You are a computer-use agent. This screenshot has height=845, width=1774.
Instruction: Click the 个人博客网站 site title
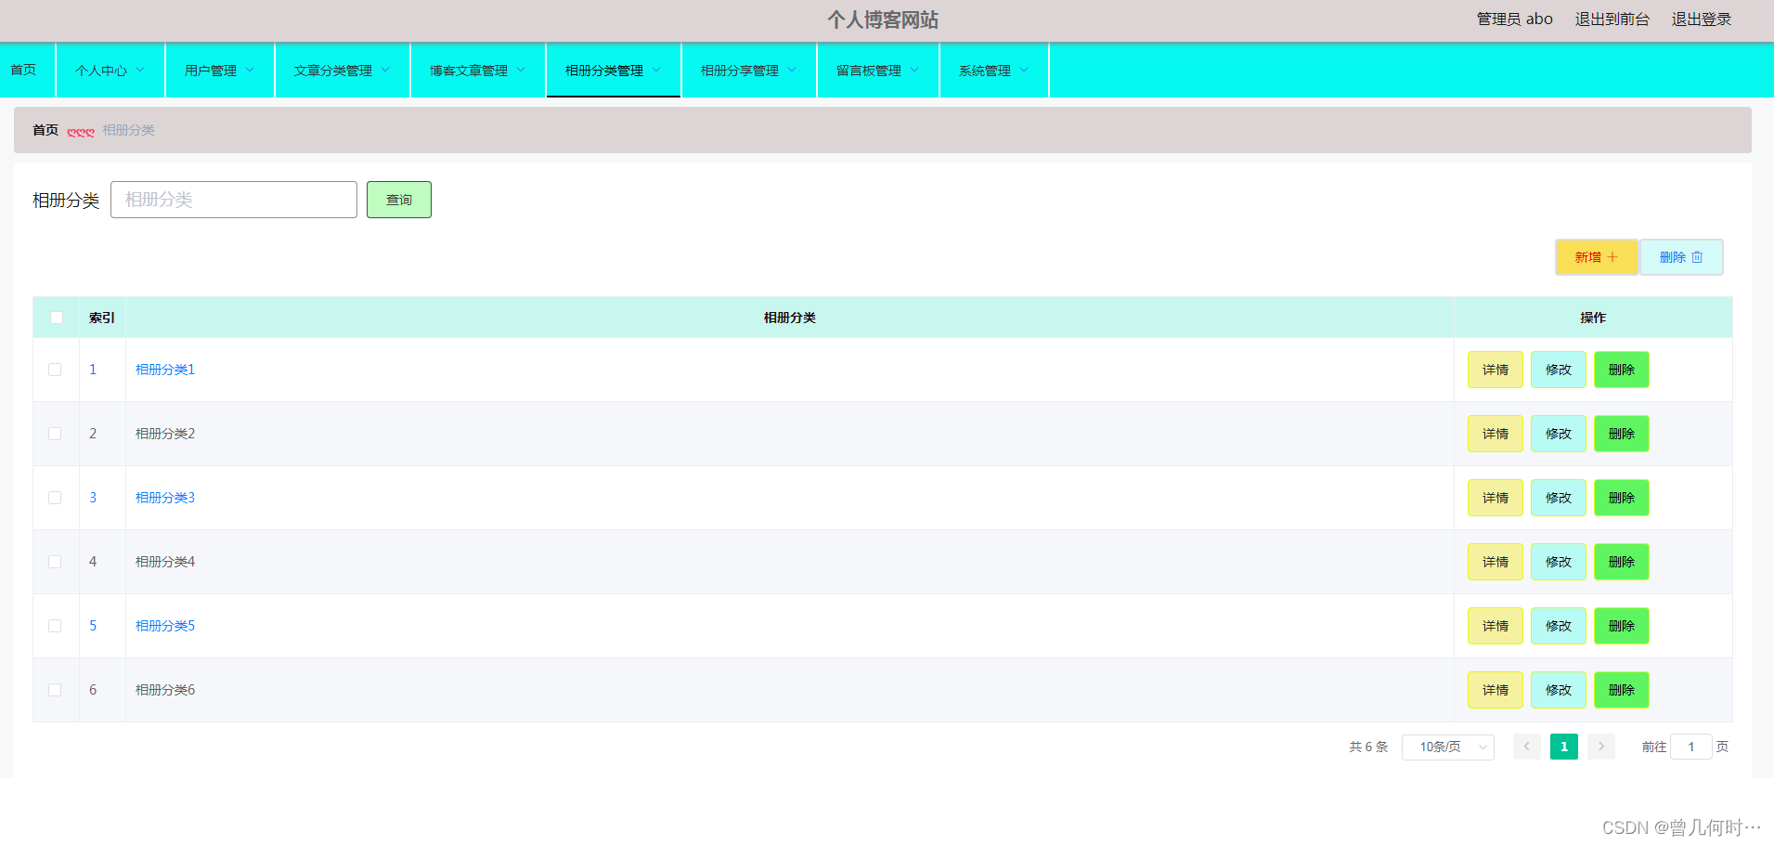[883, 19]
